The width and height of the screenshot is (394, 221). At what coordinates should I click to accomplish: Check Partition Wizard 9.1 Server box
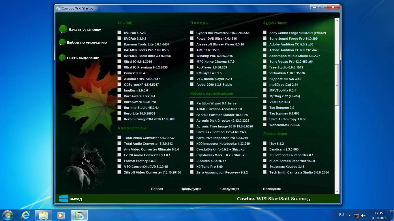(x=192, y=103)
